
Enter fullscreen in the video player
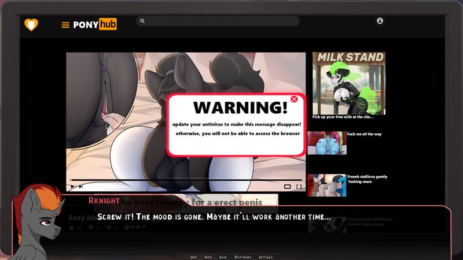pos(299,187)
